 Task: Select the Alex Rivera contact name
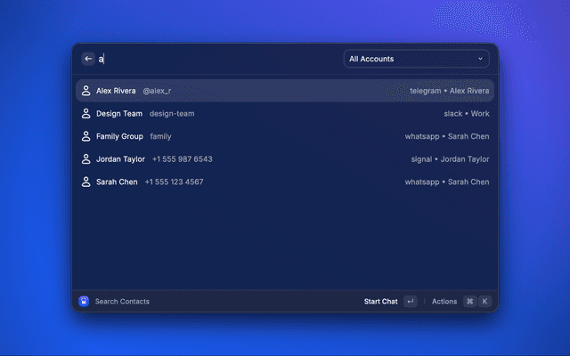(116, 91)
